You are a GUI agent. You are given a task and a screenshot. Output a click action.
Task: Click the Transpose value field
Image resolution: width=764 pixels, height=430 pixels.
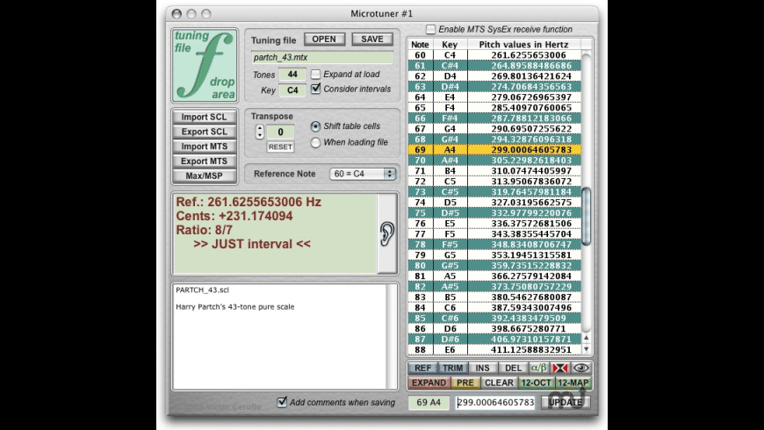click(x=280, y=132)
